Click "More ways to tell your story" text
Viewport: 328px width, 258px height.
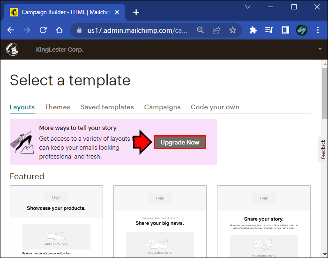click(x=78, y=128)
